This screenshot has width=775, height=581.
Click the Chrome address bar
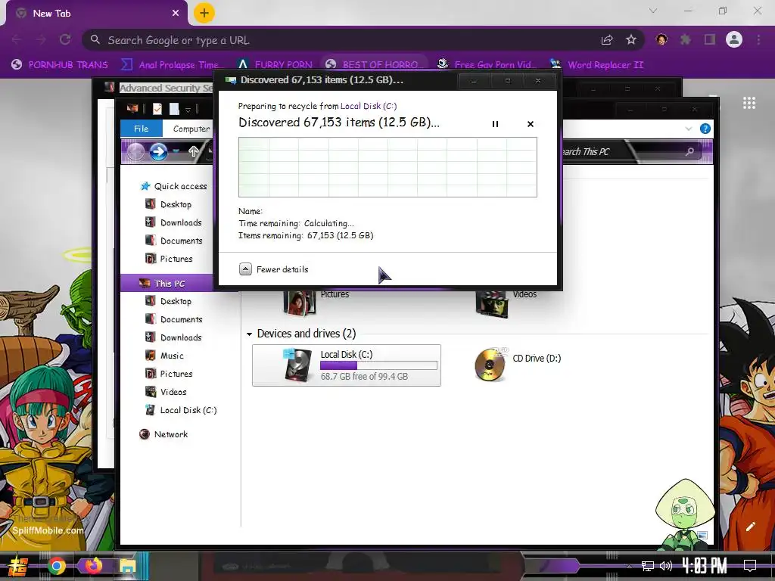pos(346,40)
